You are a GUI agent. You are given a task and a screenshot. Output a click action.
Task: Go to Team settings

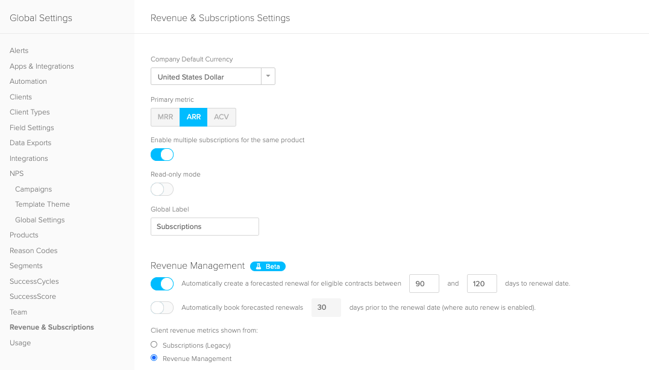pos(18,312)
